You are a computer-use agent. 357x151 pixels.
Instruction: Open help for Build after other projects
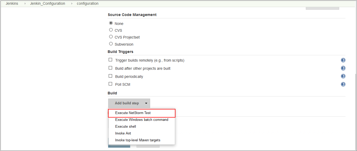(x=343, y=68)
